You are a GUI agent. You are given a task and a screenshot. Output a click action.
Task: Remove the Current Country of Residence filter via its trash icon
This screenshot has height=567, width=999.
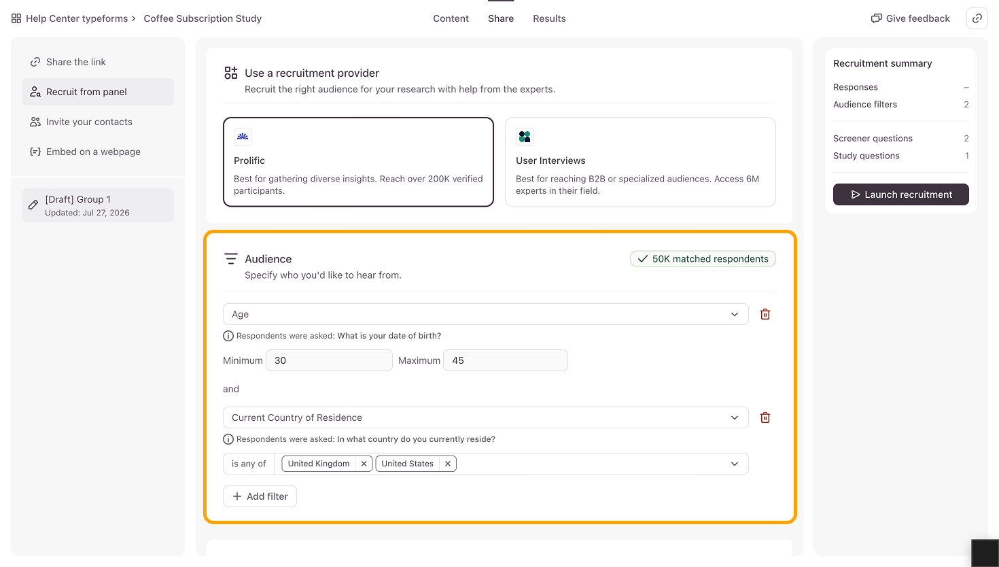tap(765, 417)
